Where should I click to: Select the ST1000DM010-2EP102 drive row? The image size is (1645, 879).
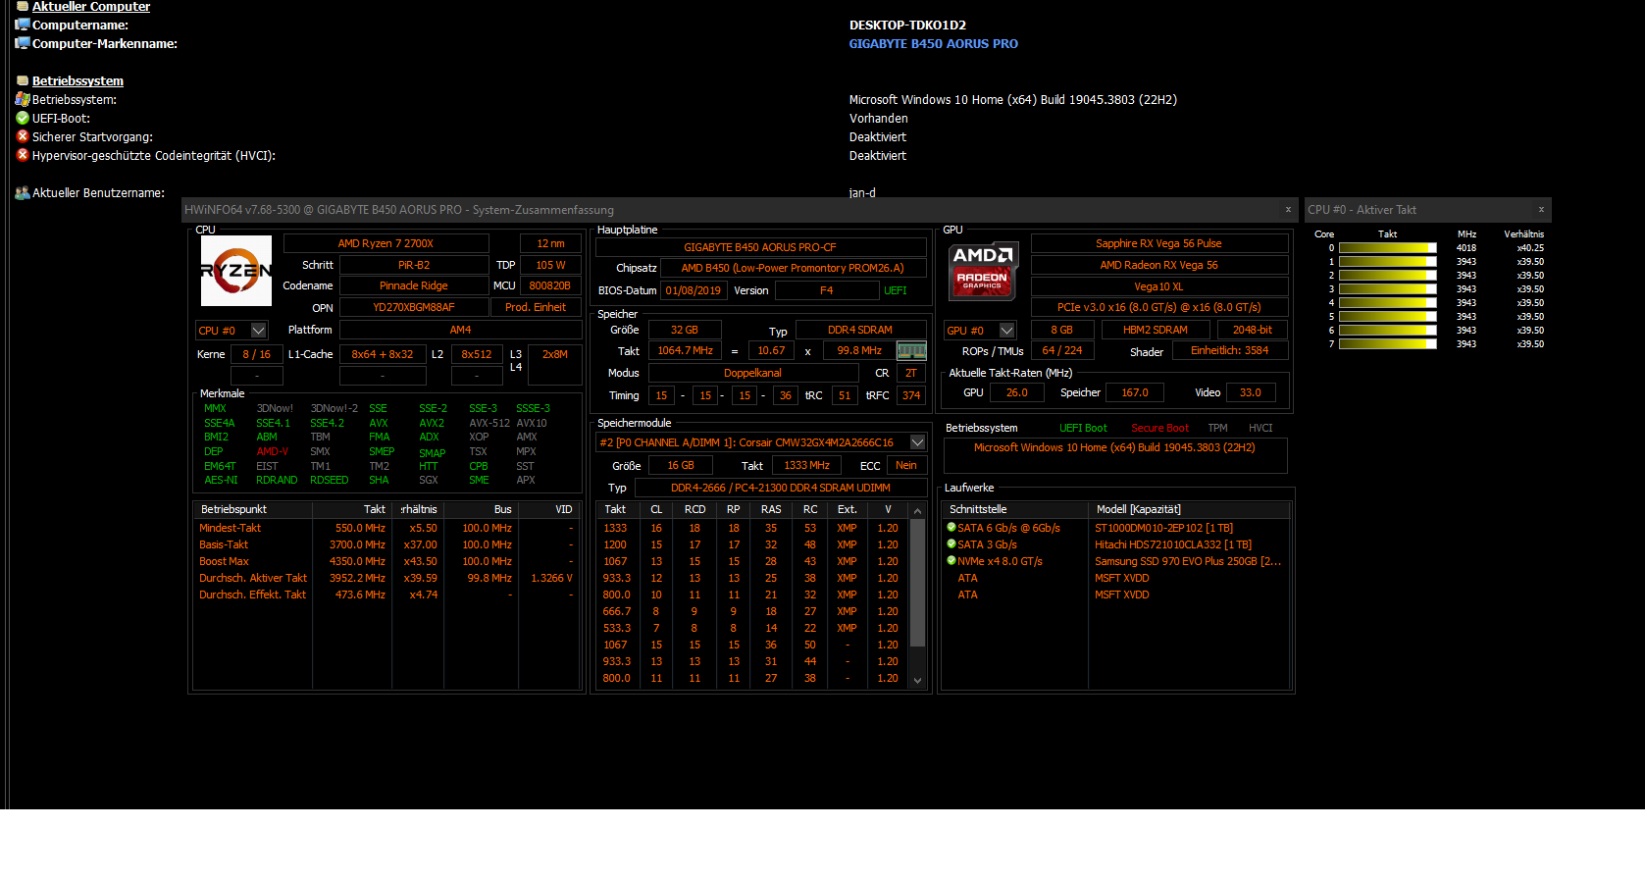pyautogui.click(x=1116, y=528)
